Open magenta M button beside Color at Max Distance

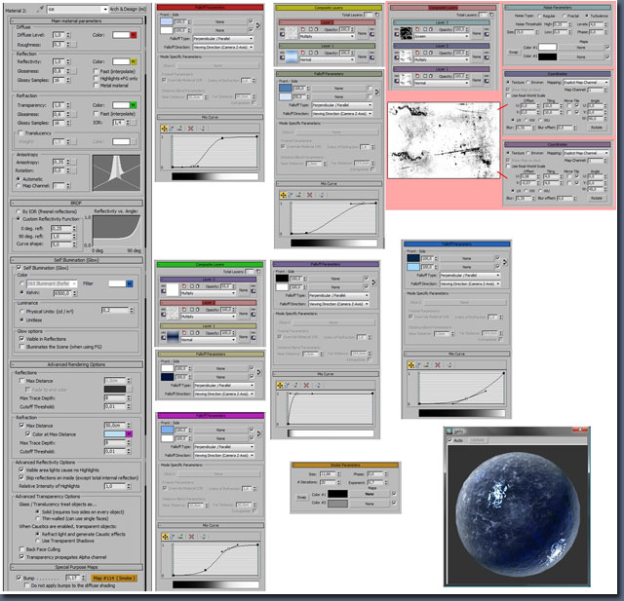point(130,433)
